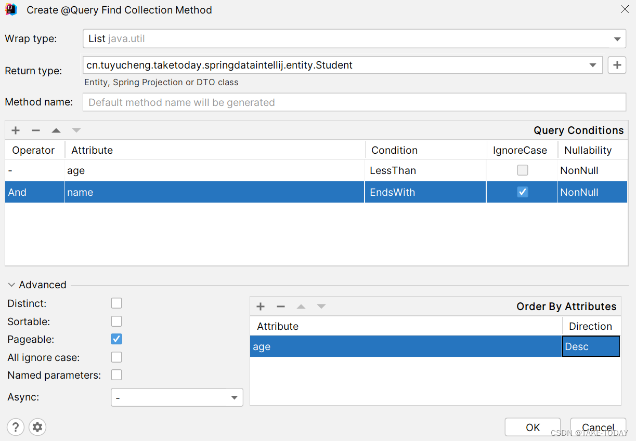
Task: Click the plus button beside Return type
Action: pyautogui.click(x=617, y=65)
